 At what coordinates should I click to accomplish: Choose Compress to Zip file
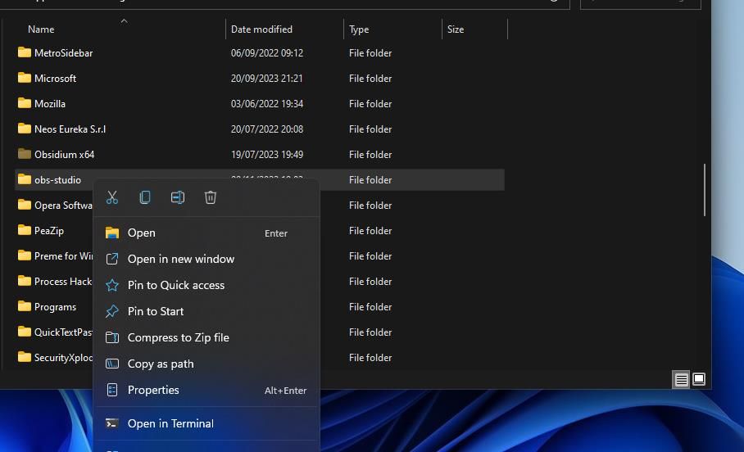tap(179, 337)
